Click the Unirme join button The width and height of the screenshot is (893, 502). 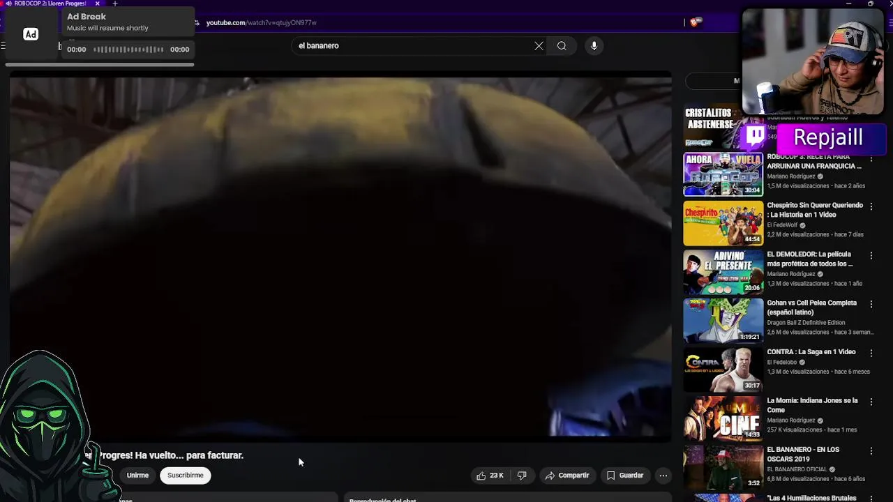pos(137,476)
